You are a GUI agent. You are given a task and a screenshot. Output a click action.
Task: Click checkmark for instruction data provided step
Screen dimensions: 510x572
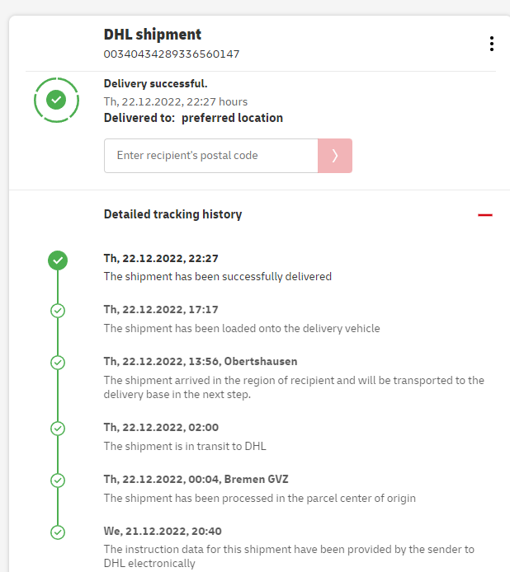pyautogui.click(x=58, y=532)
